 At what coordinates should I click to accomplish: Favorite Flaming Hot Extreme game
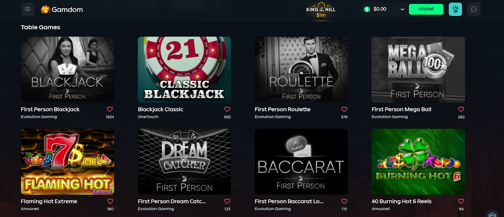pyautogui.click(x=110, y=201)
